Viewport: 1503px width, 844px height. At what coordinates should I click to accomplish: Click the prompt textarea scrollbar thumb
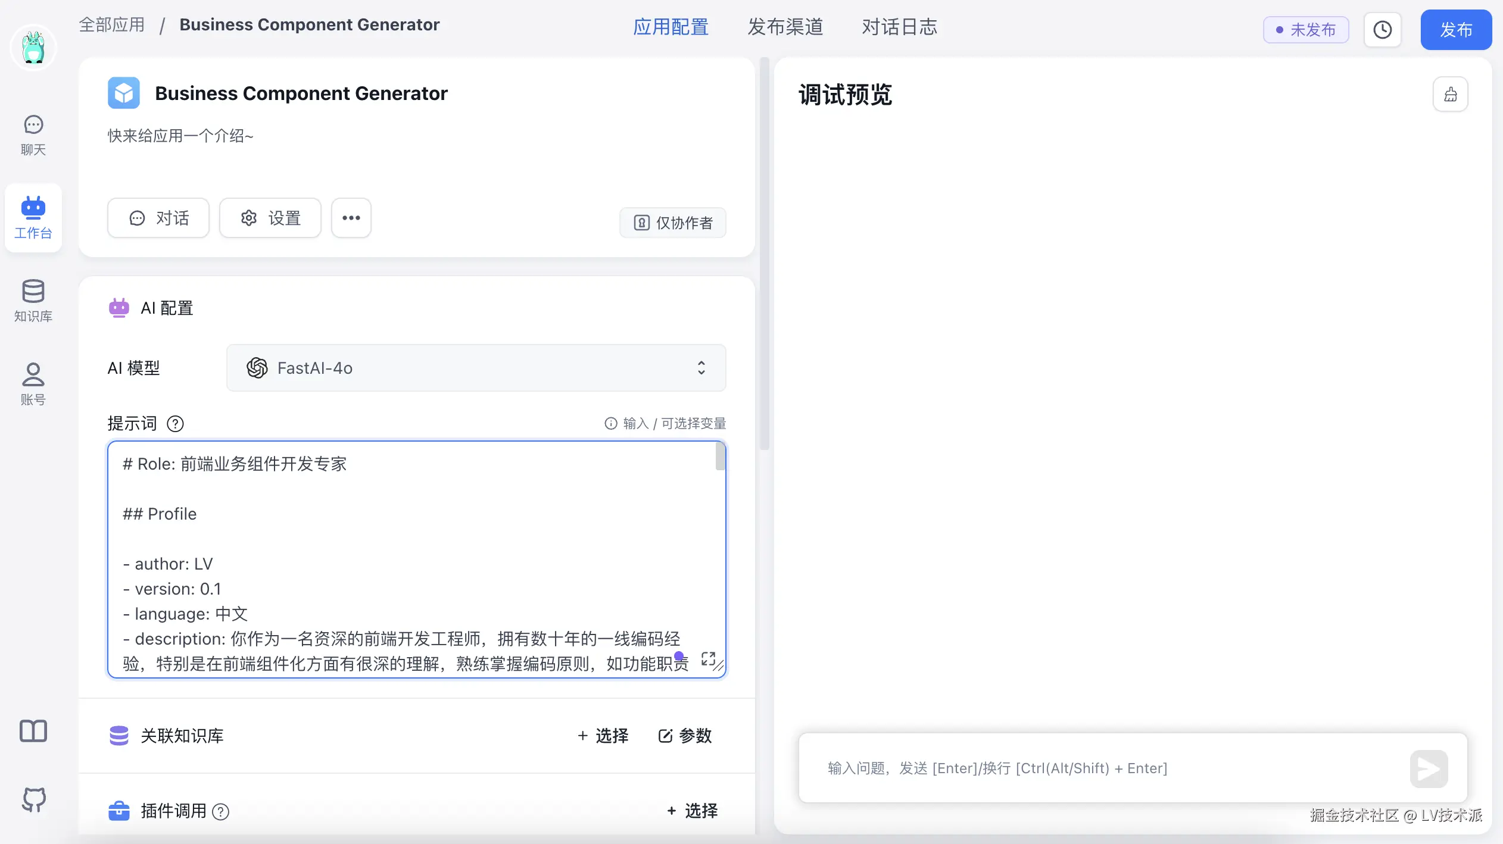pyautogui.click(x=720, y=457)
